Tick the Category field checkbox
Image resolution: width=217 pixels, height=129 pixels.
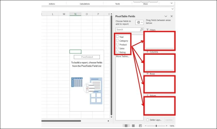click(117, 40)
